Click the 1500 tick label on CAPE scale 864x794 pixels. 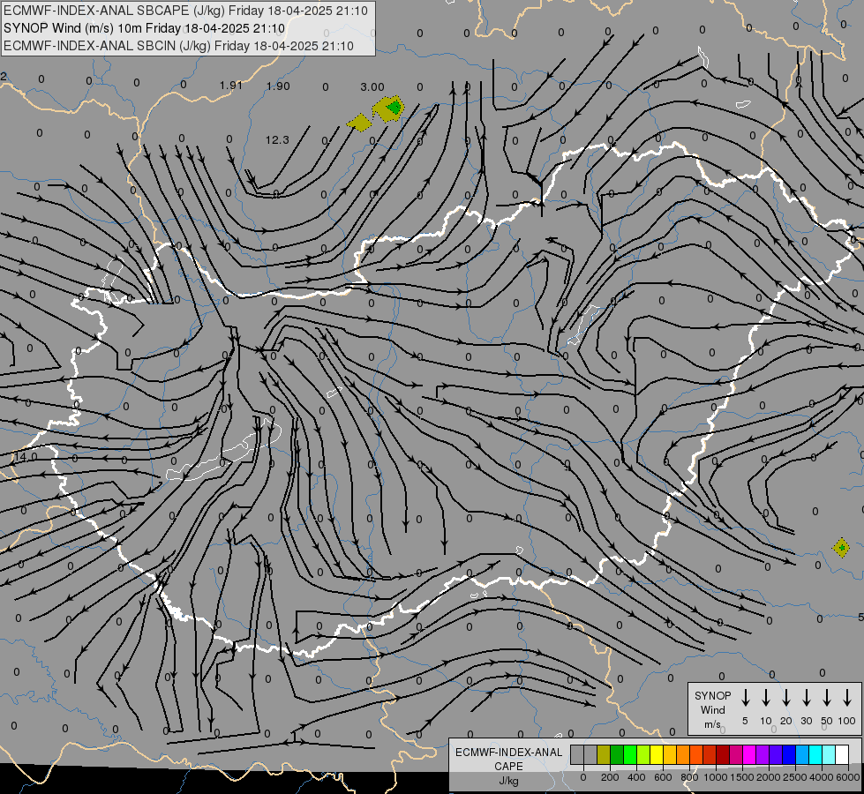point(742,777)
